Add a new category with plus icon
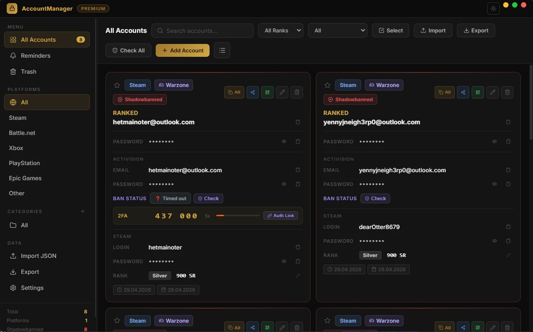This screenshot has height=332, width=533. coord(83,211)
